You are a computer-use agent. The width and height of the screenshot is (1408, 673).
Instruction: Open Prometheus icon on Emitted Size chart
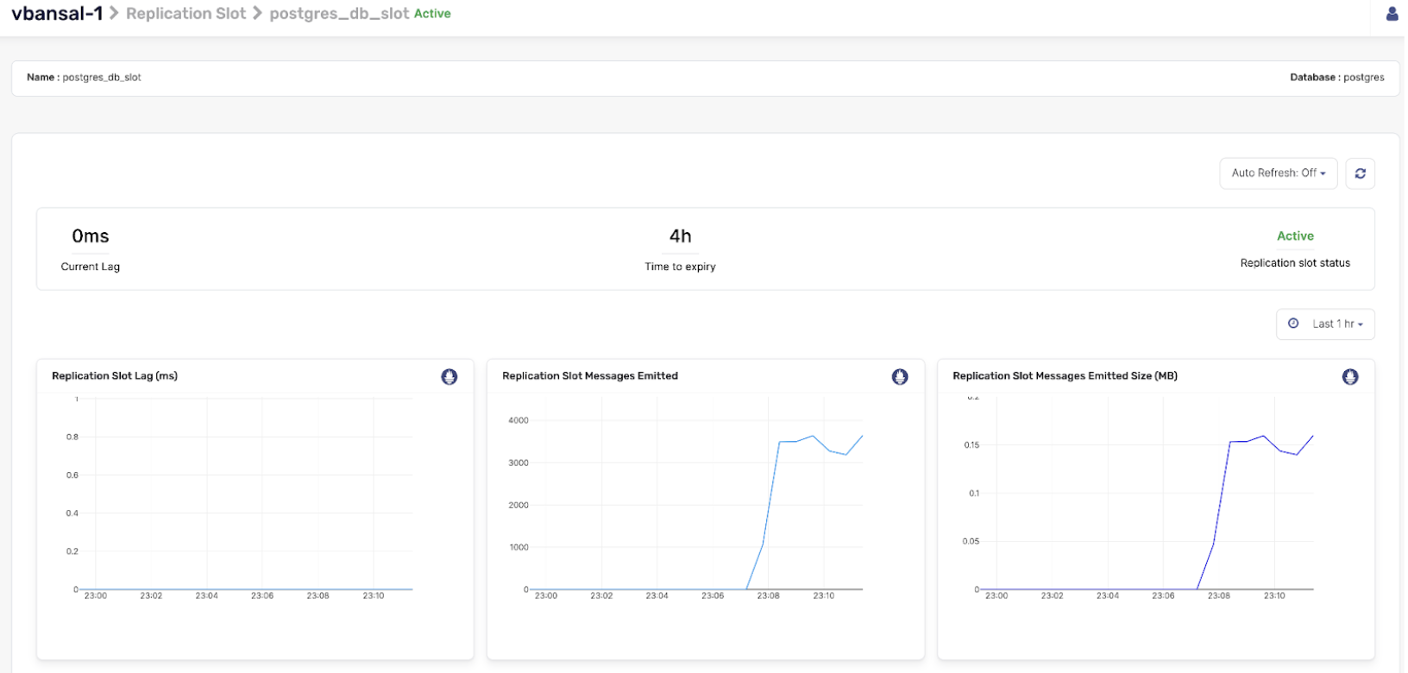click(1349, 377)
